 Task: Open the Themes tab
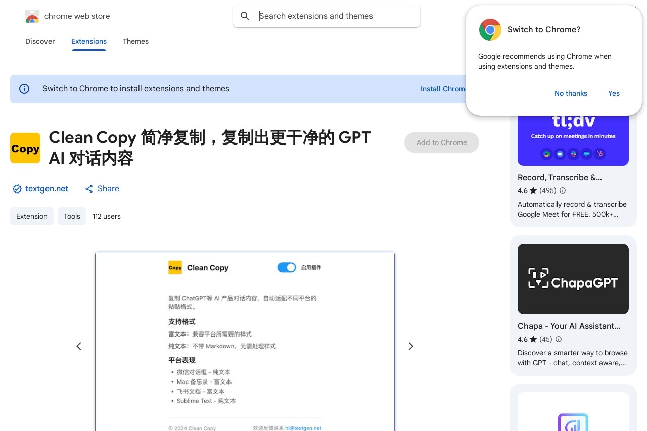(x=135, y=41)
